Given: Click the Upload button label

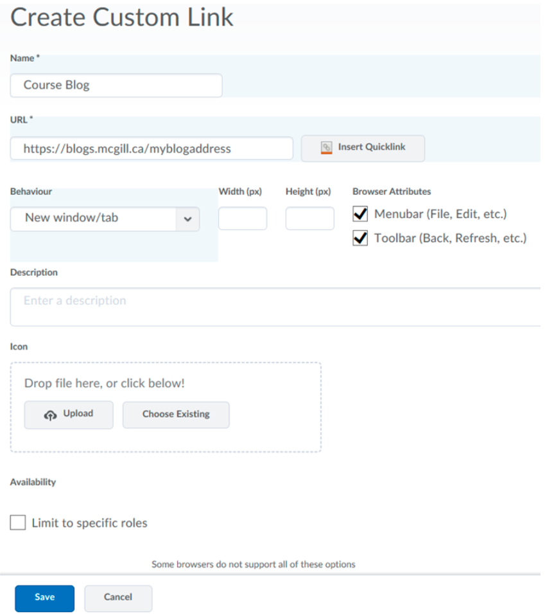Looking at the screenshot, I should tap(78, 414).
